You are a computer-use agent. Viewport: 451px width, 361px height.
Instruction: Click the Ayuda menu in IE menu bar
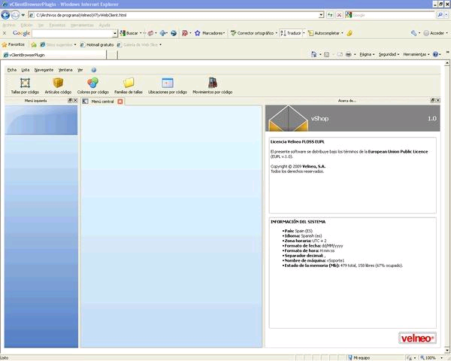(x=104, y=25)
